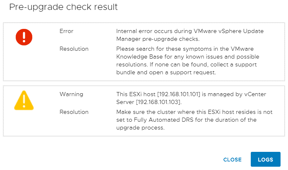Open the LOGS for the pre-upgrade check
The image size is (288, 170).
(x=265, y=160)
